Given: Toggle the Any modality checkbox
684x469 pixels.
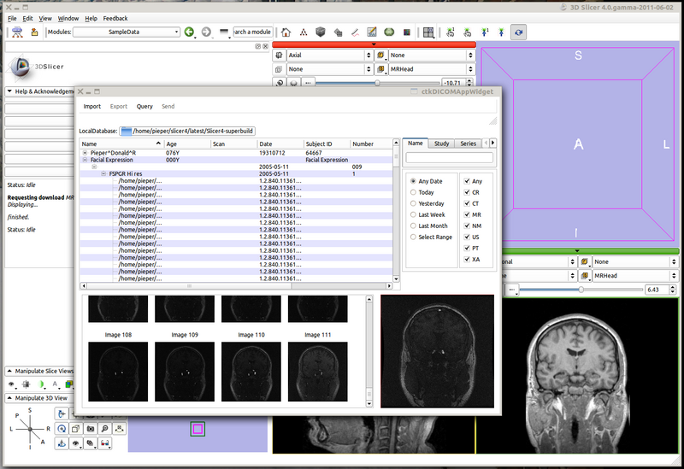Looking at the screenshot, I should [467, 181].
